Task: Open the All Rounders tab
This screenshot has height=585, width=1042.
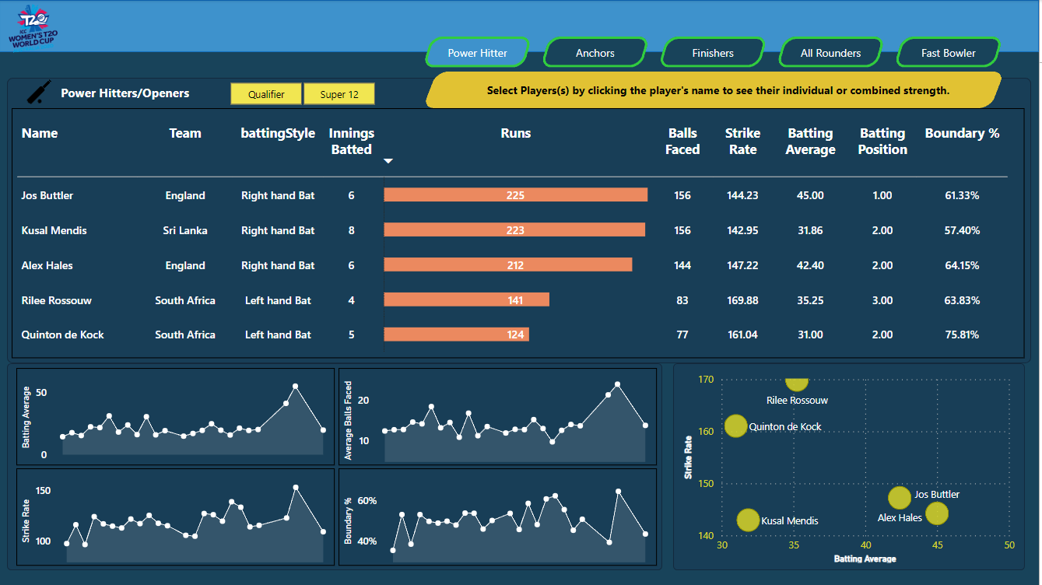Action: tap(830, 53)
